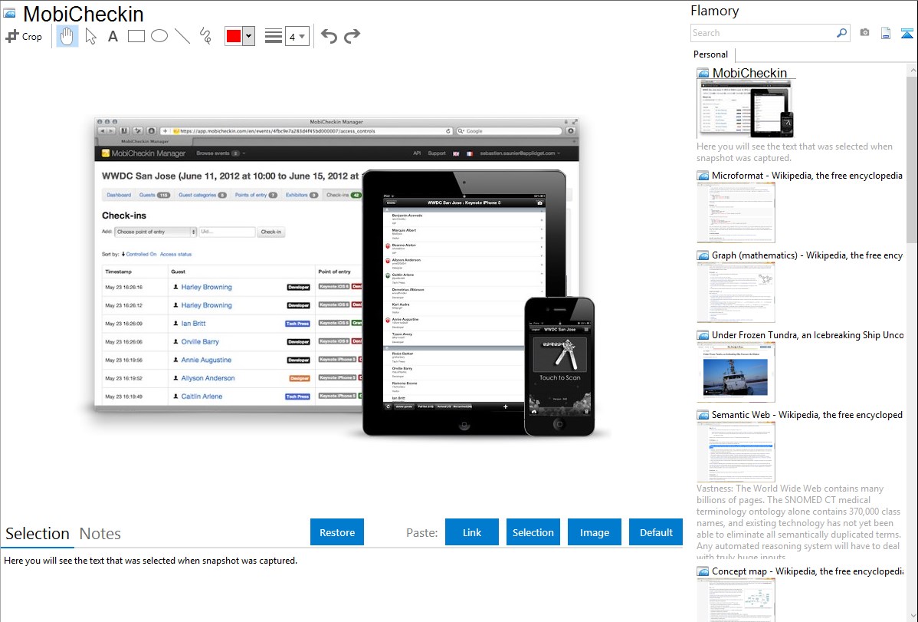This screenshot has height=622, width=918.
Task: Paste as Link
Action: pyautogui.click(x=472, y=532)
